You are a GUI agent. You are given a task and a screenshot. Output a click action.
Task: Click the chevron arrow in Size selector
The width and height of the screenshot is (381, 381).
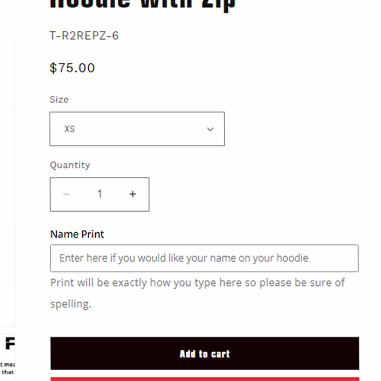pyautogui.click(x=210, y=129)
